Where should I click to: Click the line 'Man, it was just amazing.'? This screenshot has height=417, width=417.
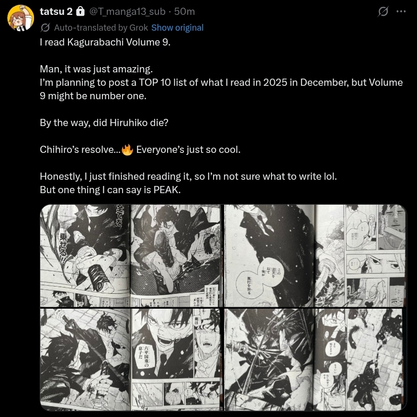96,69
